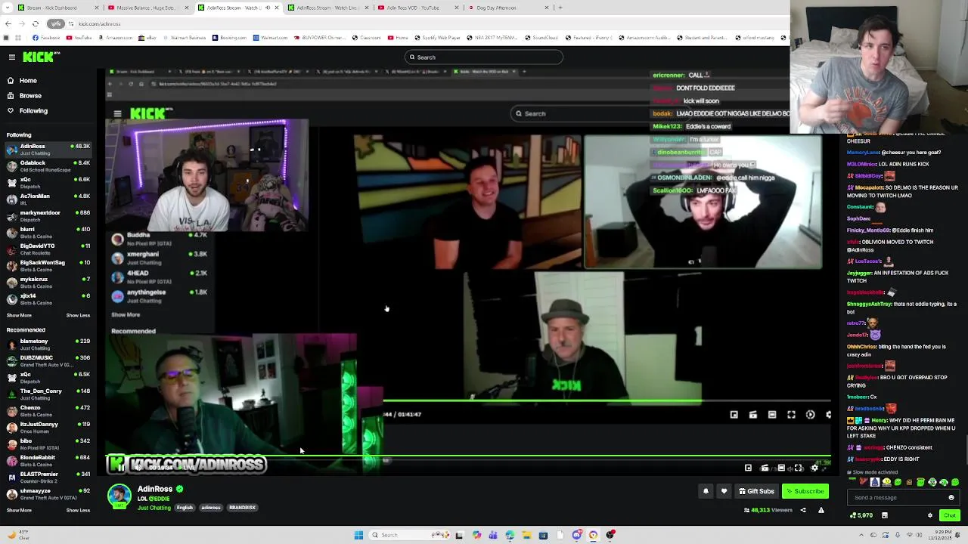The image size is (968, 544).
Task: Open player settings gear icon
Action: (x=814, y=468)
